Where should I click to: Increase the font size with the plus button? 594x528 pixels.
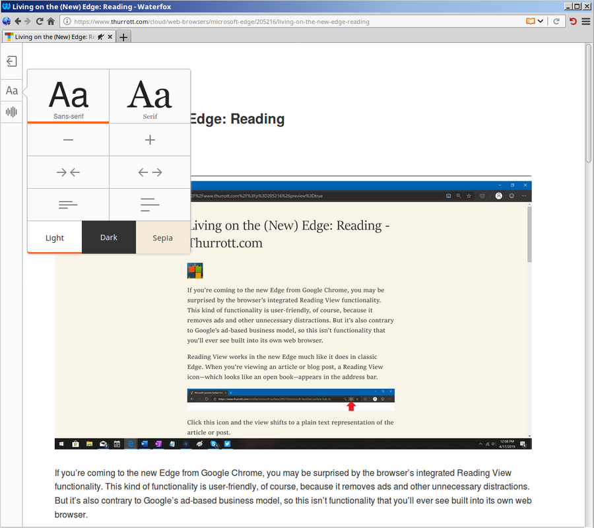[150, 140]
